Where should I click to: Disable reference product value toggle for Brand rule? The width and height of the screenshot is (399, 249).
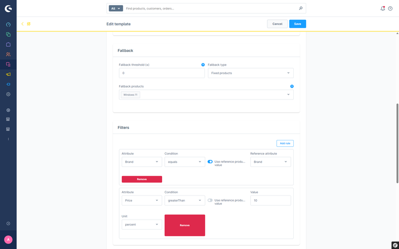pyautogui.click(x=210, y=162)
